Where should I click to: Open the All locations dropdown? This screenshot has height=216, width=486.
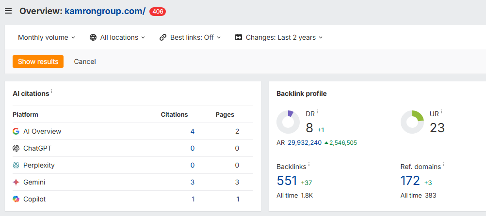(x=117, y=37)
